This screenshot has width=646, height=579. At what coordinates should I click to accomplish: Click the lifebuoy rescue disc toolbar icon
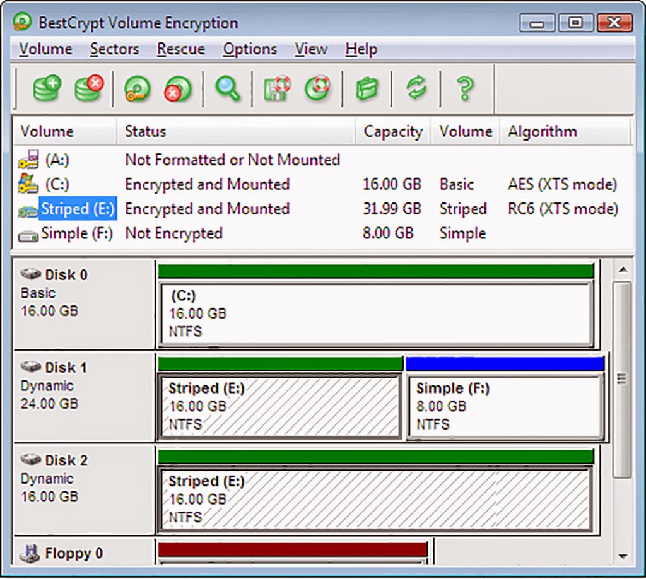318,88
